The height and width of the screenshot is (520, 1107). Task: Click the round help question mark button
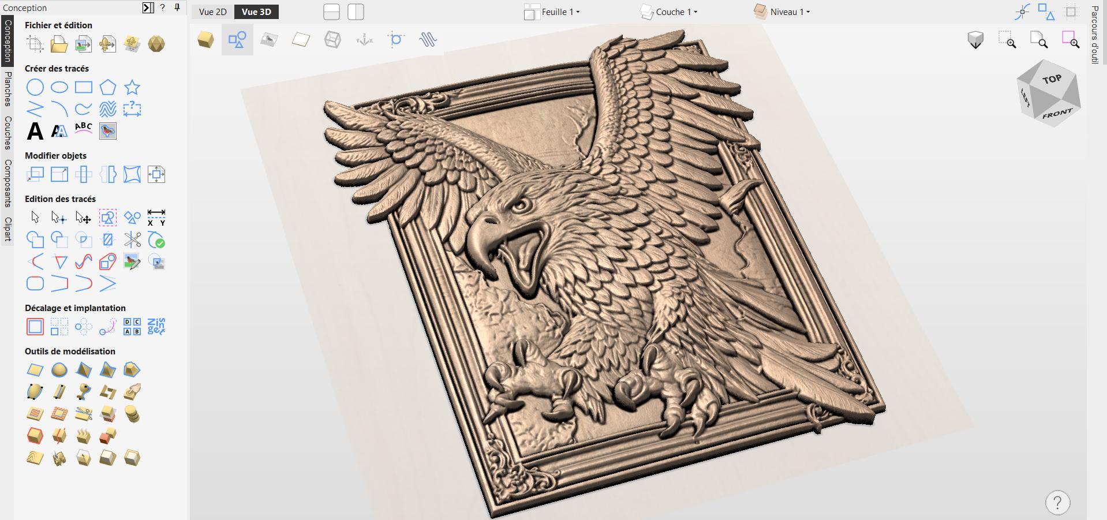(x=1057, y=502)
